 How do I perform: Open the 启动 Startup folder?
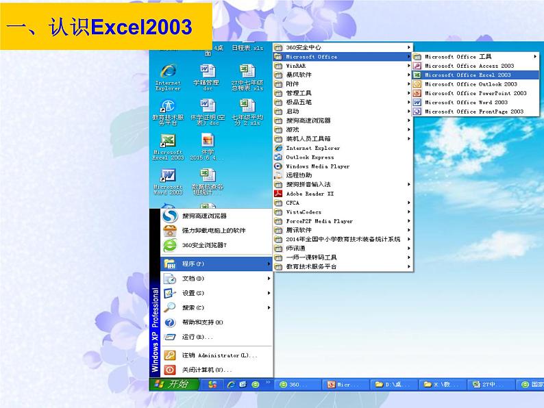pos(343,112)
